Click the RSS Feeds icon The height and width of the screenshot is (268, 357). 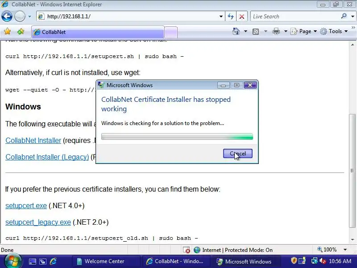coord(256,31)
